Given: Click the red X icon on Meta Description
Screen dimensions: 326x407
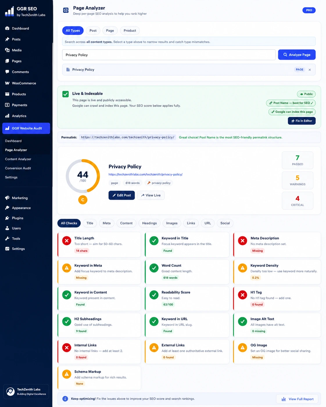Looking at the screenshot, I should [243, 241].
